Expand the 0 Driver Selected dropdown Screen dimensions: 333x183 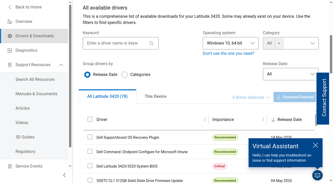tap(251, 97)
